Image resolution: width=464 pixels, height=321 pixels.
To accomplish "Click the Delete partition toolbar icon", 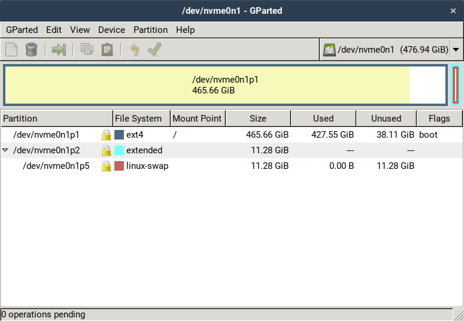I will click(x=31, y=50).
